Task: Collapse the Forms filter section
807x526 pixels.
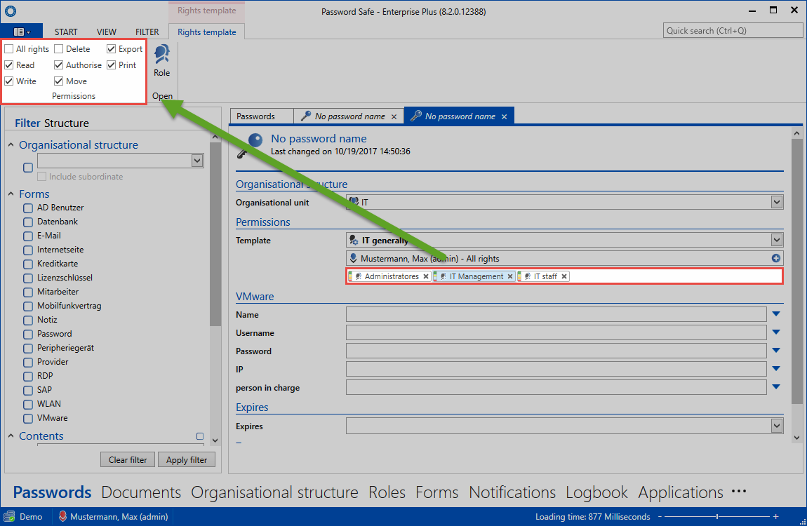Action: (11, 194)
